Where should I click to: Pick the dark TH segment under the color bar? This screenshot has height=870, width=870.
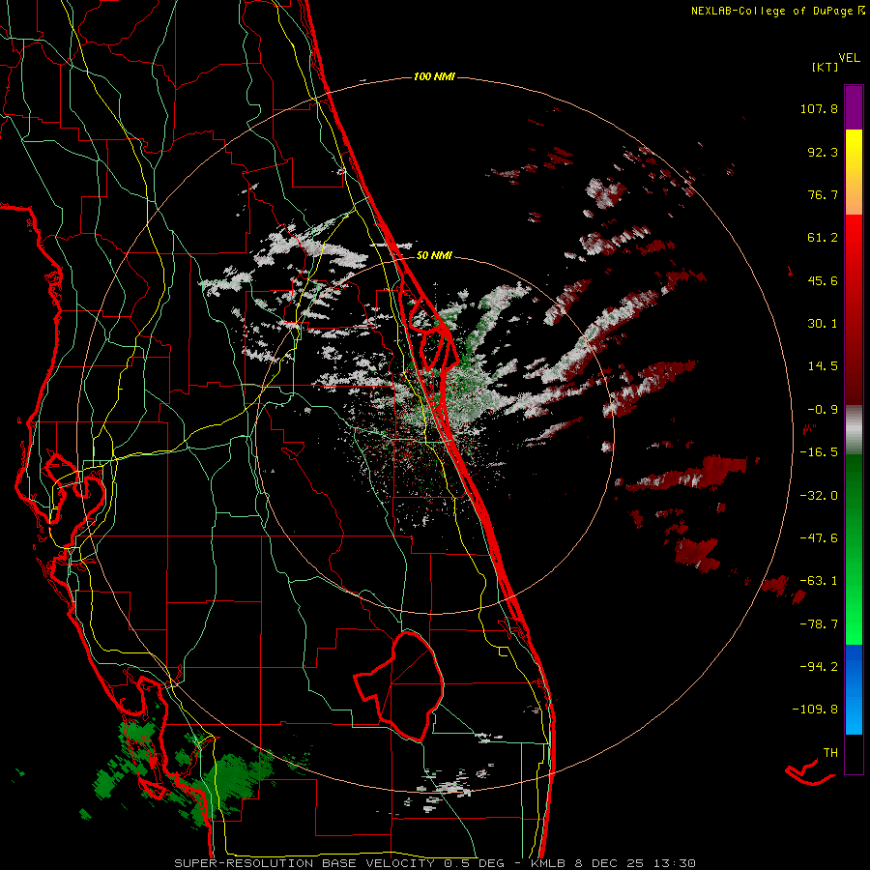[854, 753]
